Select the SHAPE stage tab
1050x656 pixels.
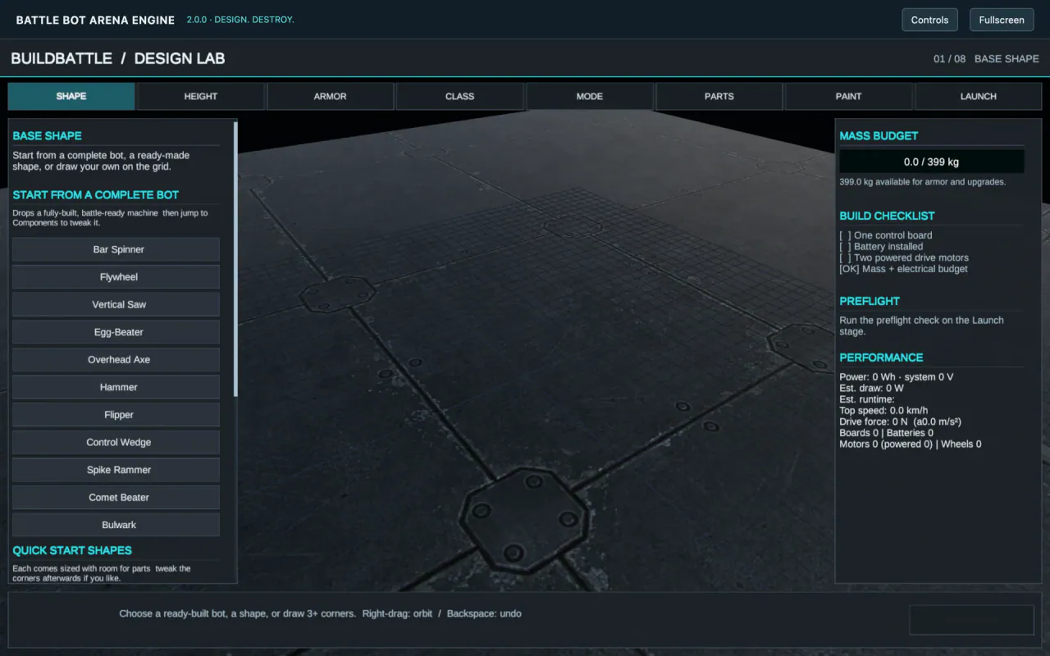(71, 96)
